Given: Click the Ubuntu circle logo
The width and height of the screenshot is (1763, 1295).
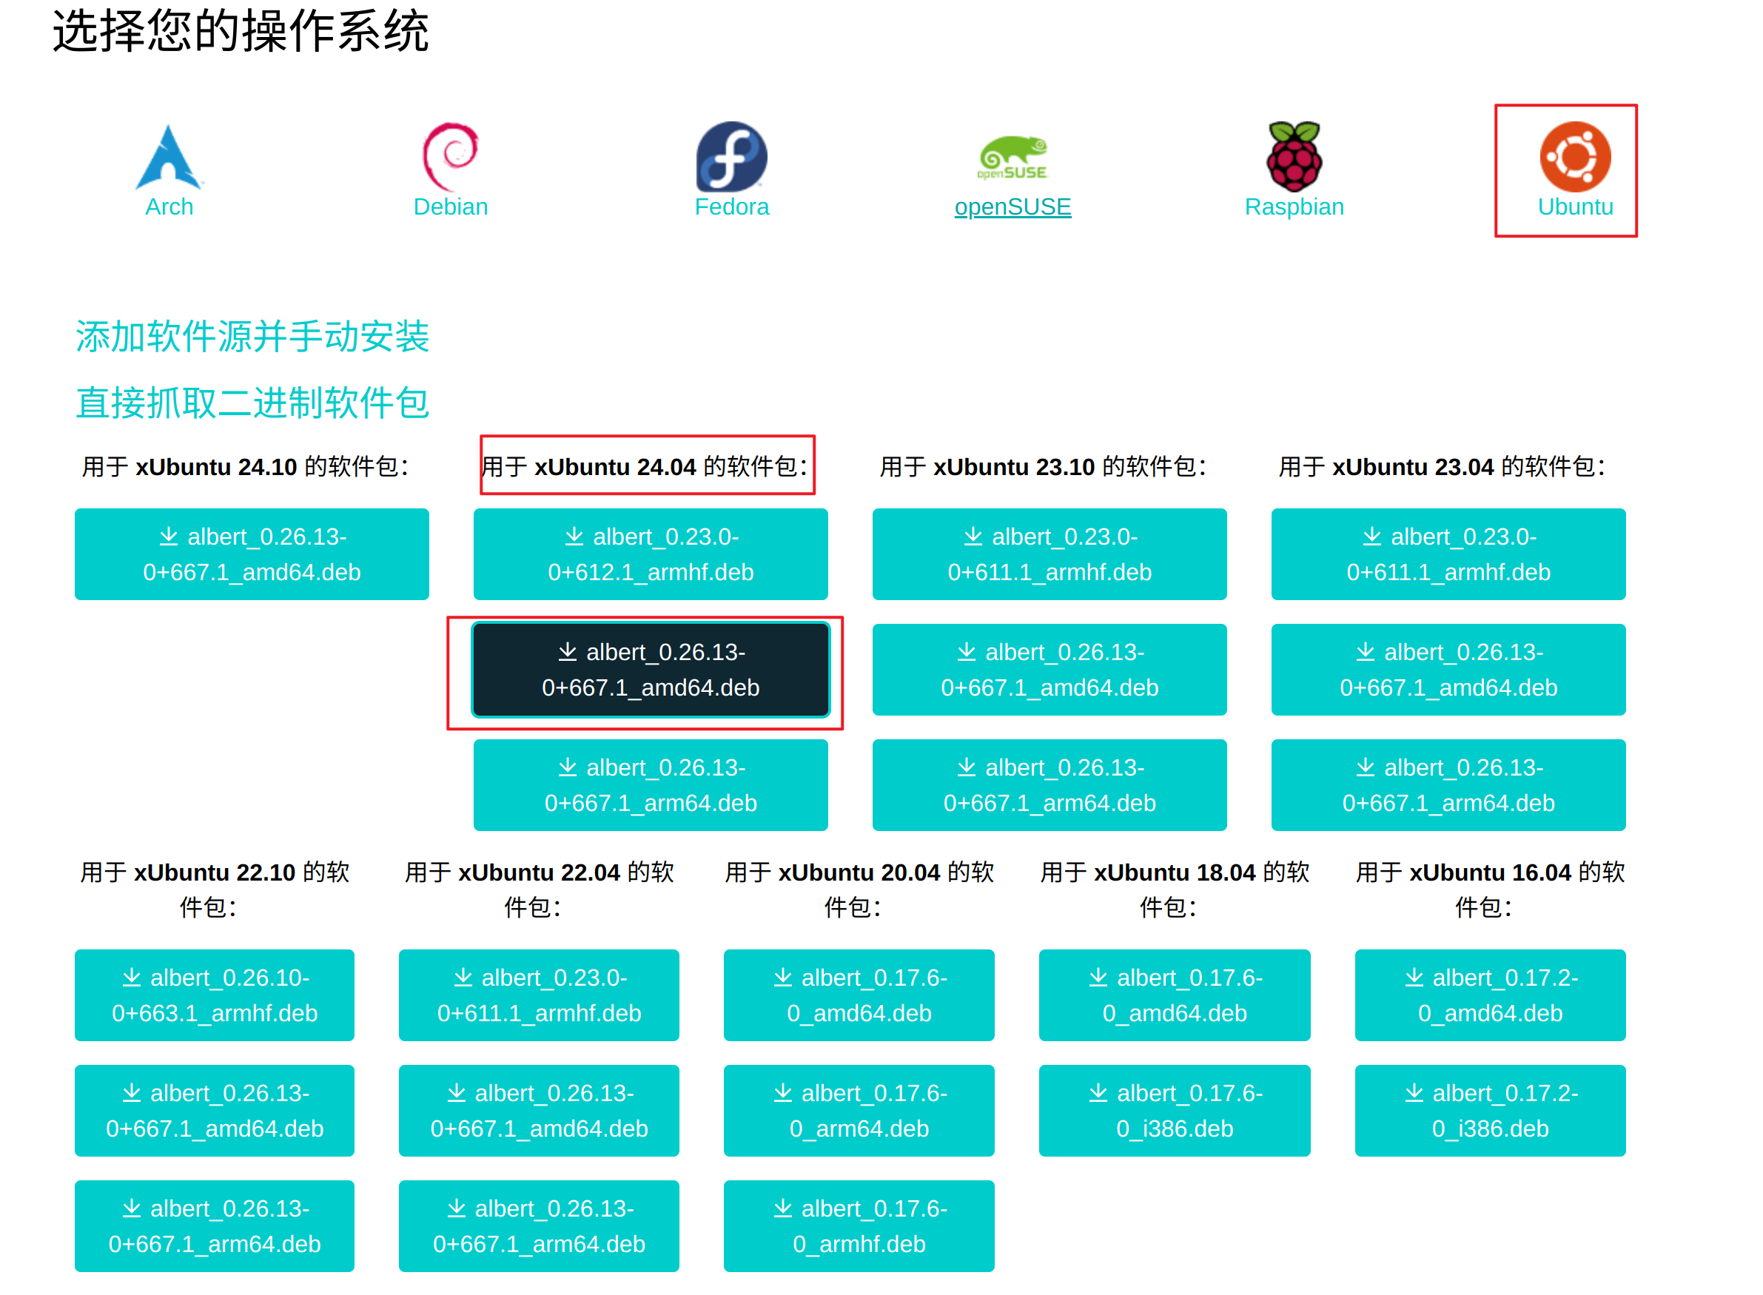Looking at the screenshot, I should coord(1574,157).
